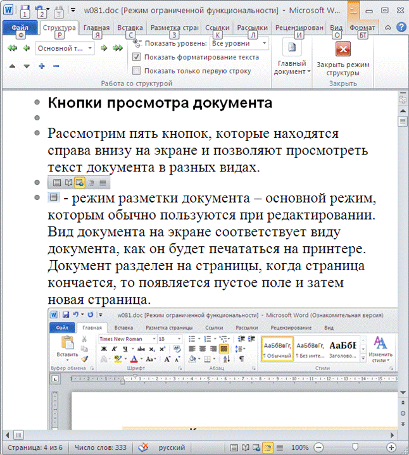Toggle Показать только первую строку checkbox
409x455 pixels.
[x=136, y=70]
